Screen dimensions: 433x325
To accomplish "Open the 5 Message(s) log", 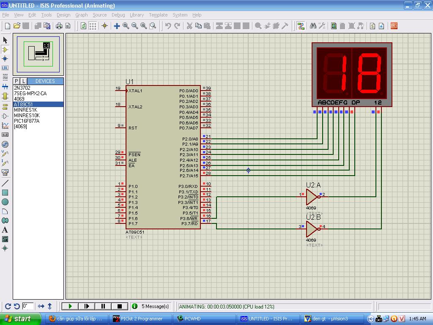I will 151,306.
